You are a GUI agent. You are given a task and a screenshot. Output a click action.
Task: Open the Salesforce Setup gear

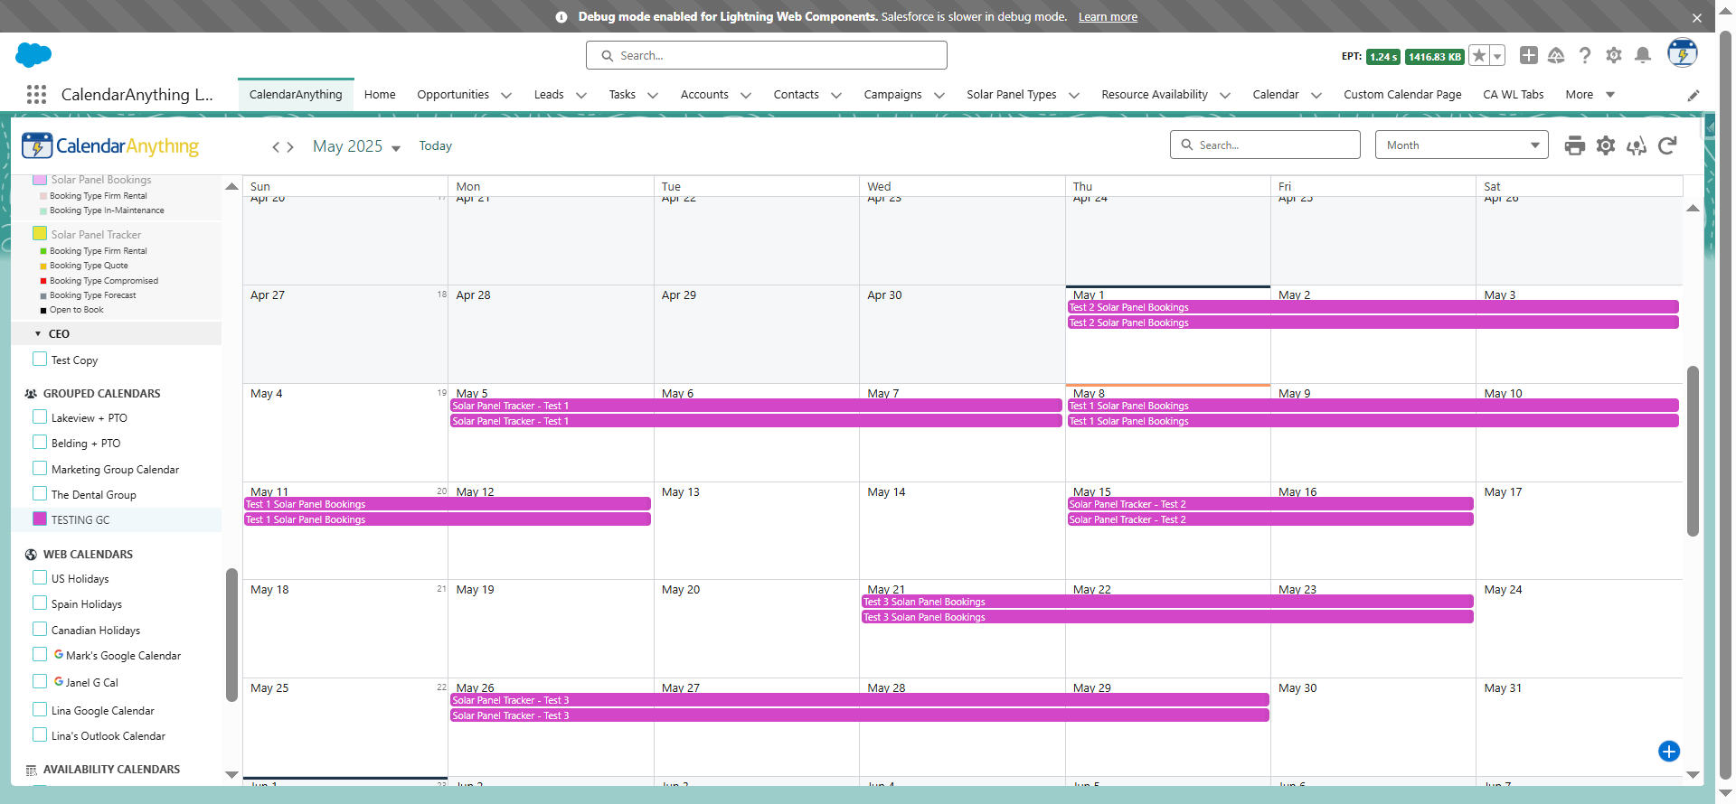(x=1614, y=55)
